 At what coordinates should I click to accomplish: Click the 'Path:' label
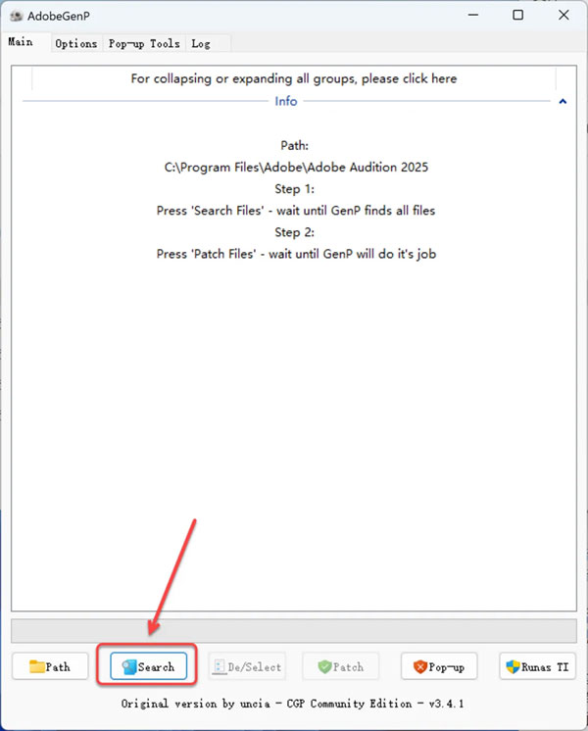coord(294,145)
